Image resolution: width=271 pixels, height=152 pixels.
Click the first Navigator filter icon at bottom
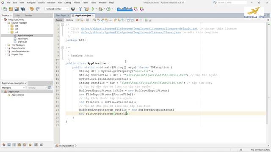[x=4, y=145]
